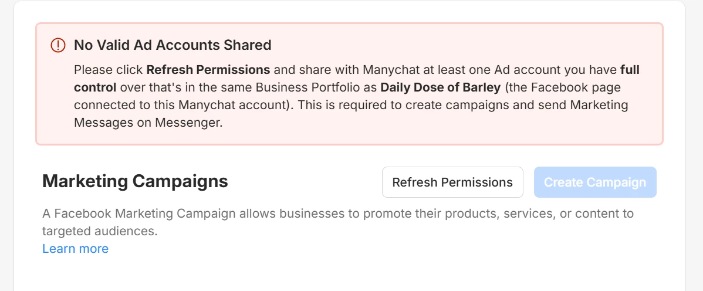
Task: Click the Marketing Campaigns section heading
Action: tap(135, 181)
